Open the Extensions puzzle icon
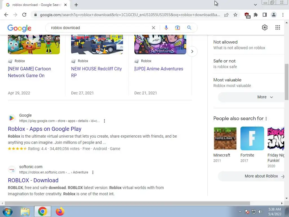This screenshot has width=289, height=217. coord(256,15)
